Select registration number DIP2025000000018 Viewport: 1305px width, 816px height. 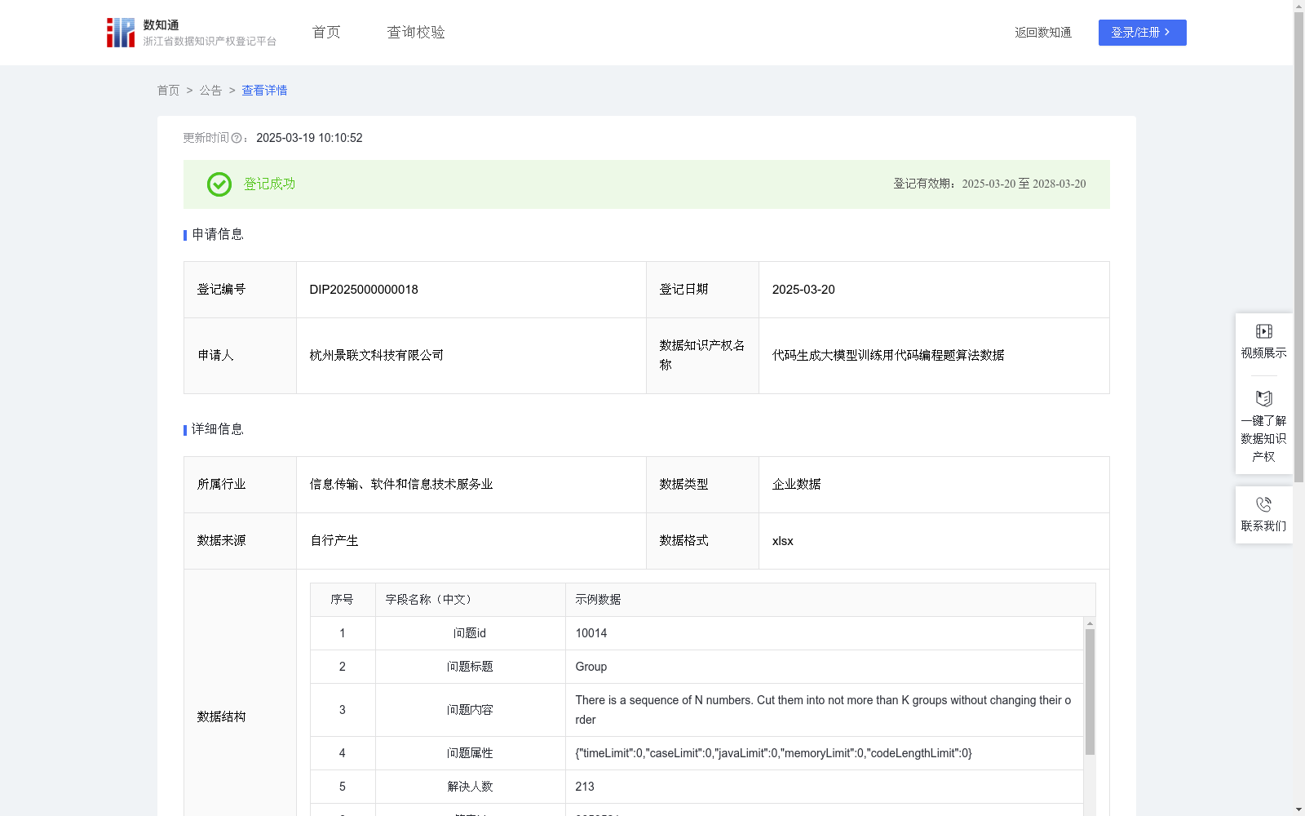pos(364,290)
